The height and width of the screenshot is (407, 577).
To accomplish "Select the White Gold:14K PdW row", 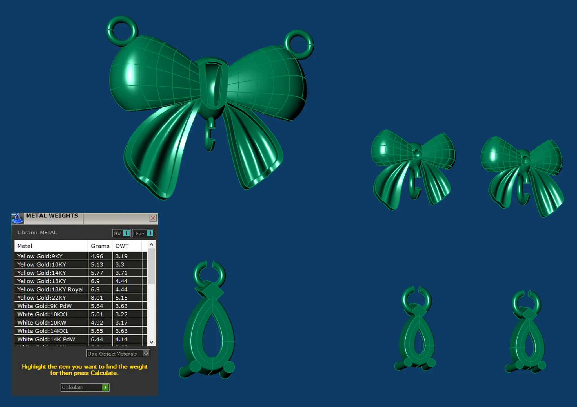I will point(81,339).
